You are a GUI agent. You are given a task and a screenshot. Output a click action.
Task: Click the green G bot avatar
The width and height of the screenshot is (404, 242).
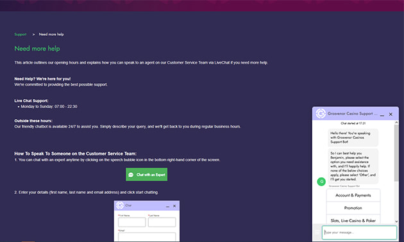[x=321, y=182]
